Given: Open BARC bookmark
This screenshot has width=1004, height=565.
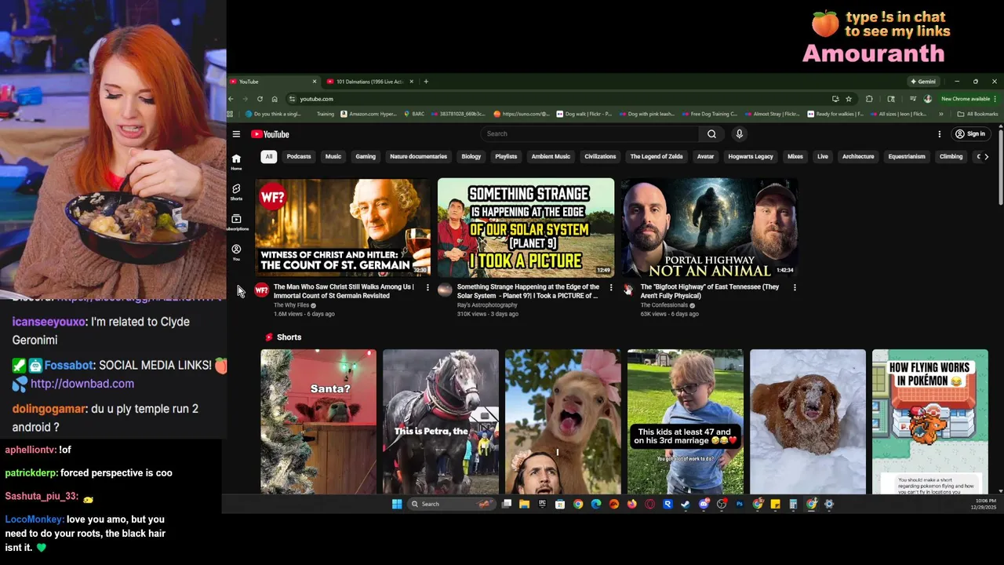Looking at the screenshot, I should pyautogui.click(x=414, y=114).
